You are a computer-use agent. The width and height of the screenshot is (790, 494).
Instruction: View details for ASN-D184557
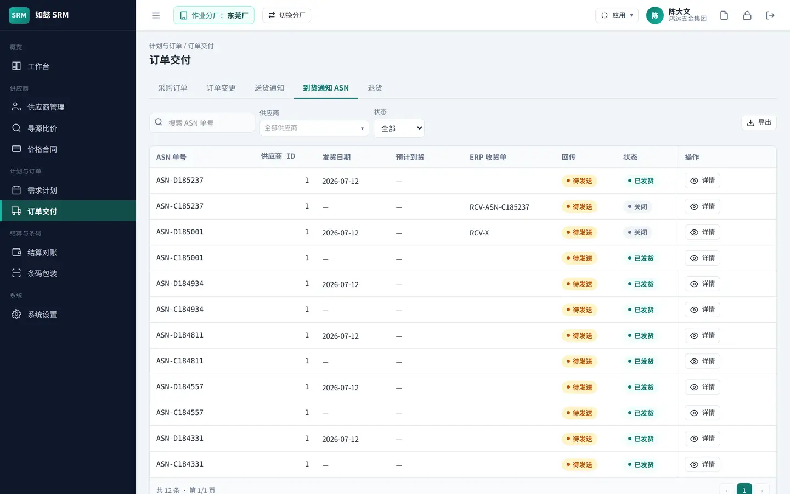pyautogui.click(x=702, y=387)
